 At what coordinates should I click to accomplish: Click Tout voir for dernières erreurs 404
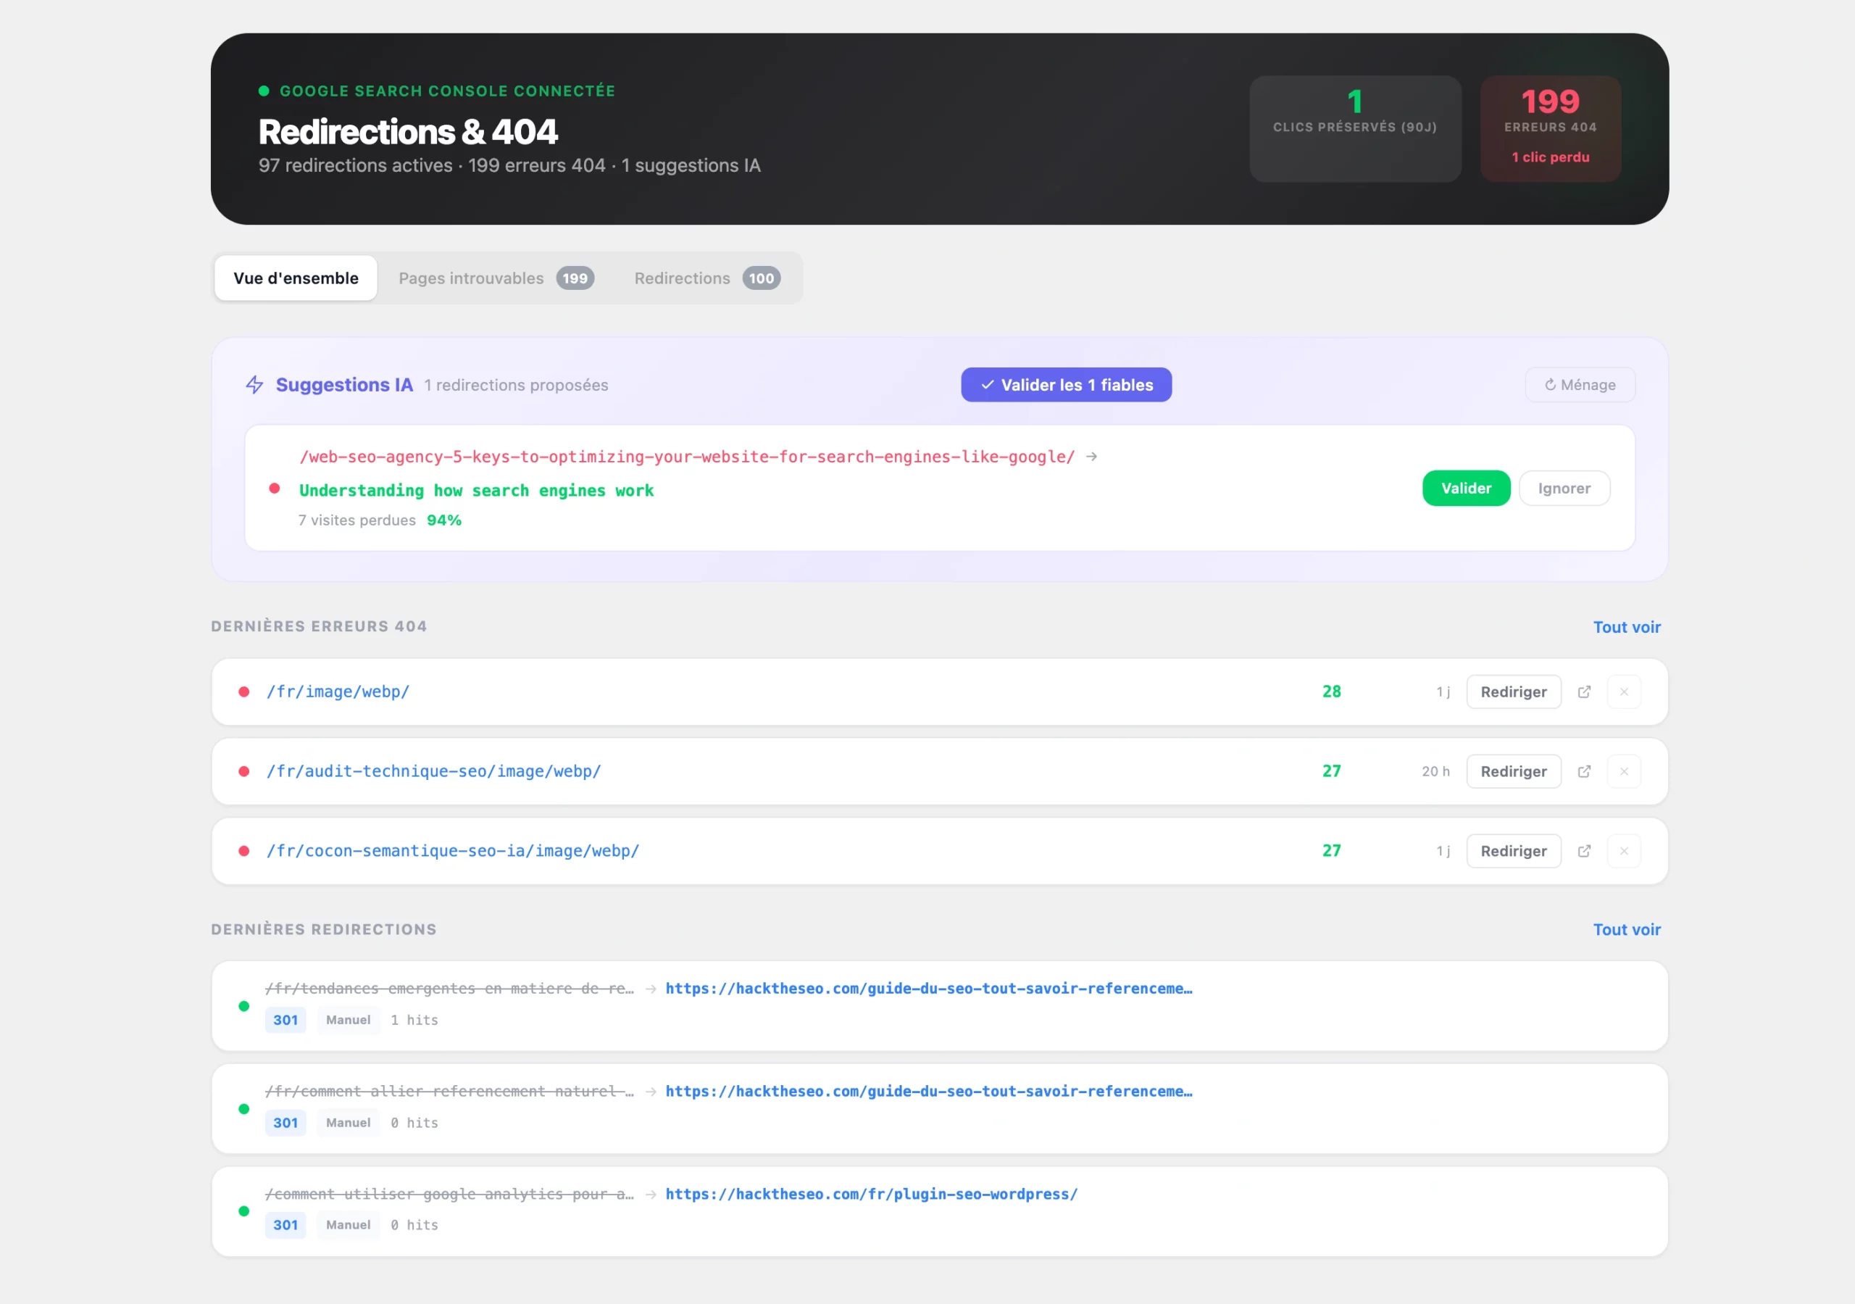click(x=1626, y=627)
